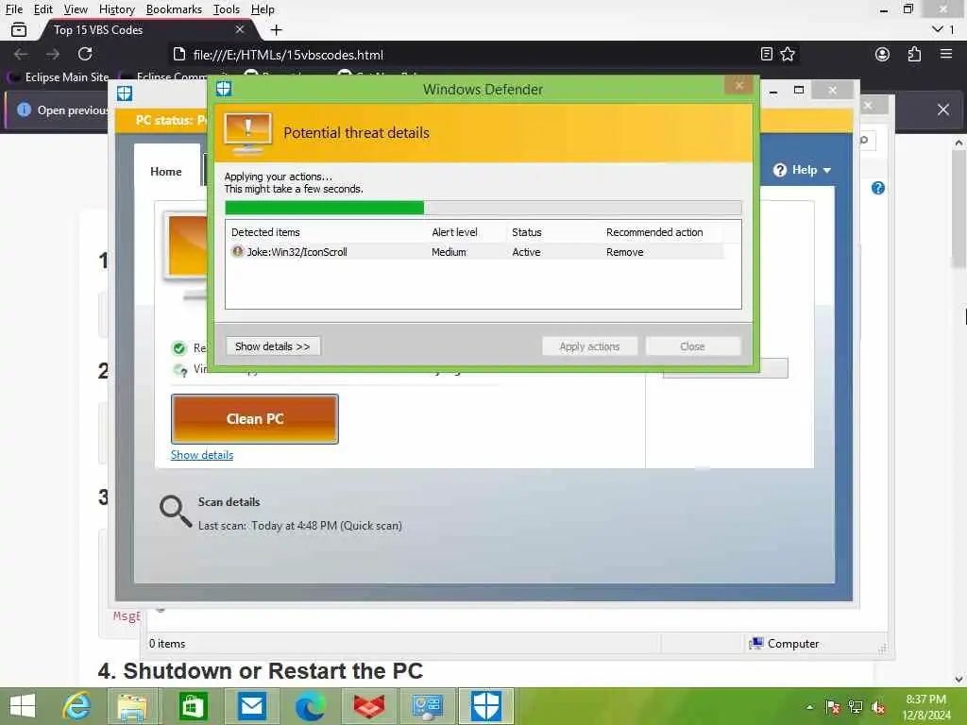Open the History menu
The height and width of the screenshot is (725, 967).
pos(116,9)
